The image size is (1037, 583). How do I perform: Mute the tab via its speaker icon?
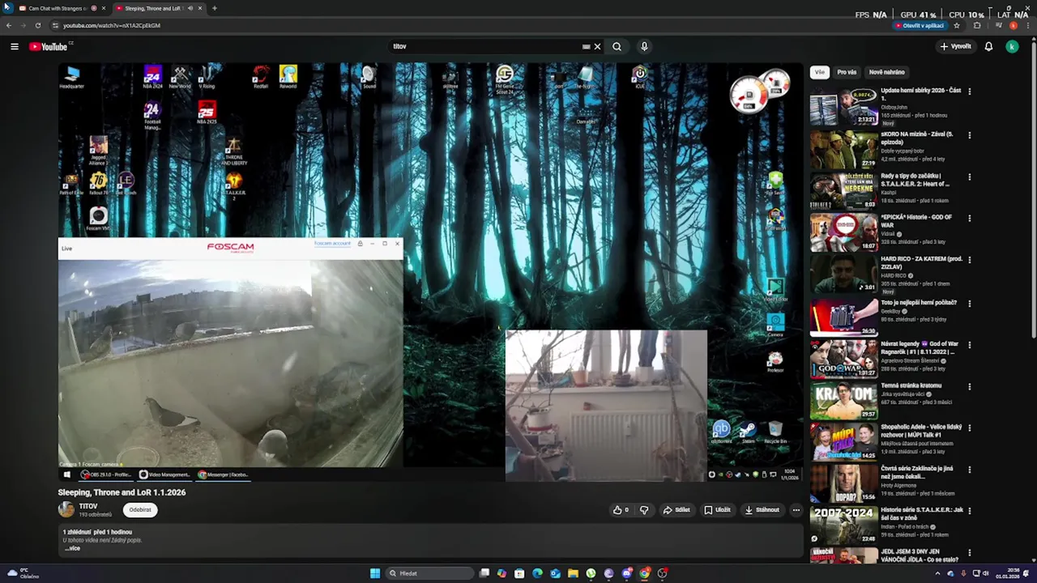[x=190, y=8]
